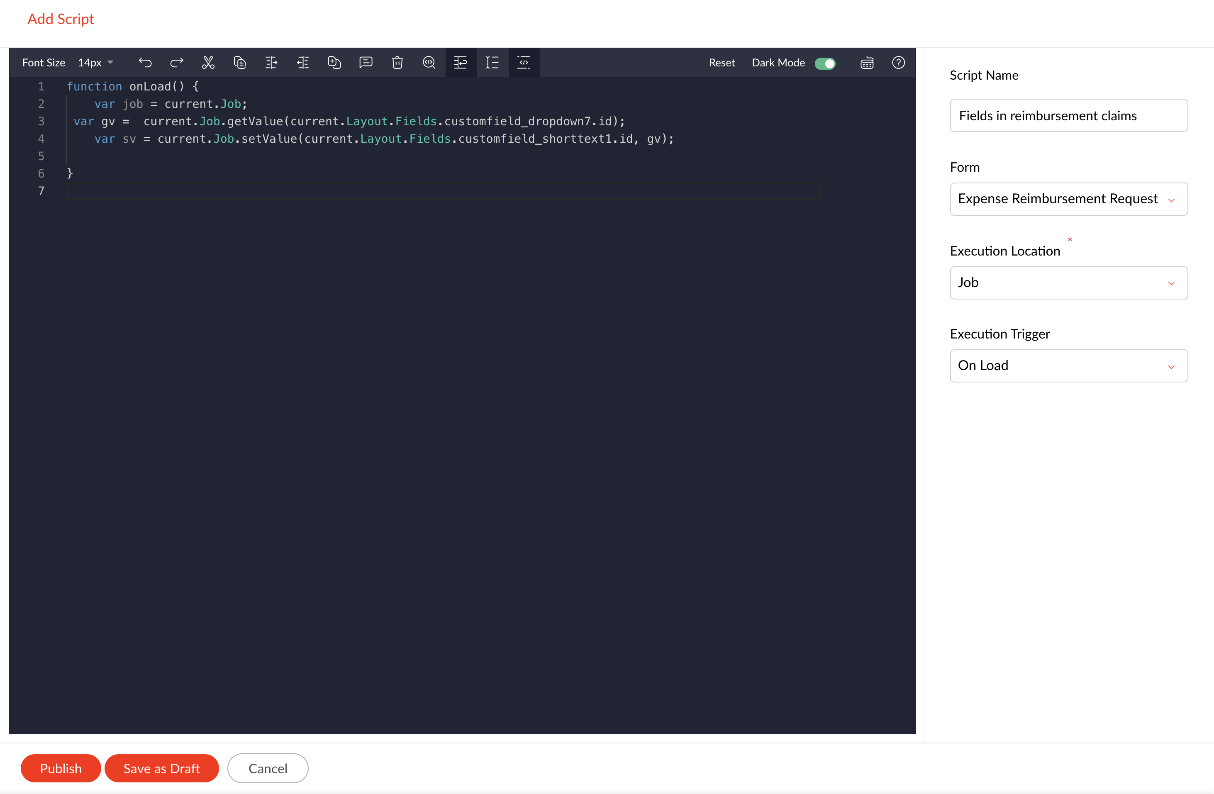Click the trash Delete icon

pos(397,63)
